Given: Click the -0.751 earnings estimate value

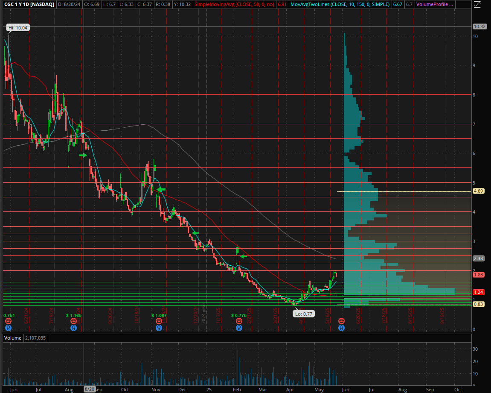Looking at the screenshot, I should click(9, 316).
